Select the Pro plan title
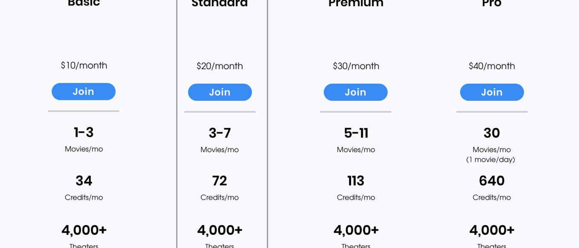Viewport: 579px width, 248px height. pyautogui.click(x=492, y=4)
